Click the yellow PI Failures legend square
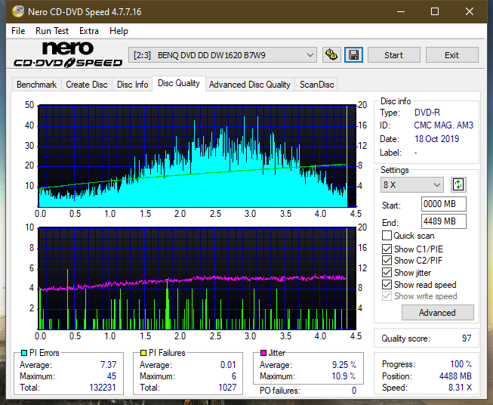The image size is (493, 405). pos(143,353)
